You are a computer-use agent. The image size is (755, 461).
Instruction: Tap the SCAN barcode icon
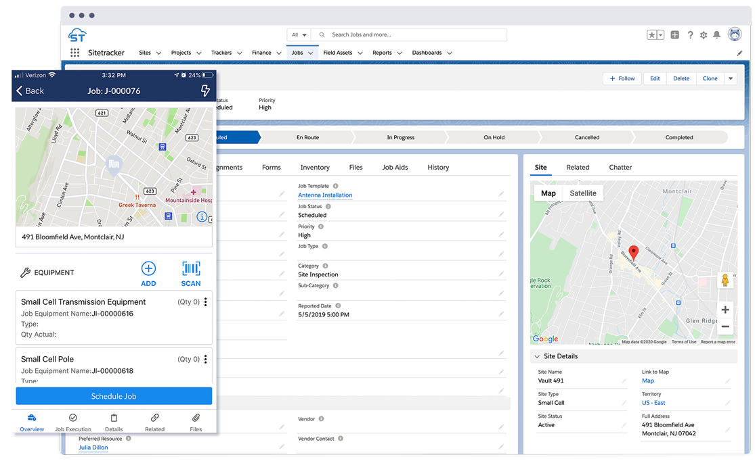pyautogui.click(x=191, y=269)
